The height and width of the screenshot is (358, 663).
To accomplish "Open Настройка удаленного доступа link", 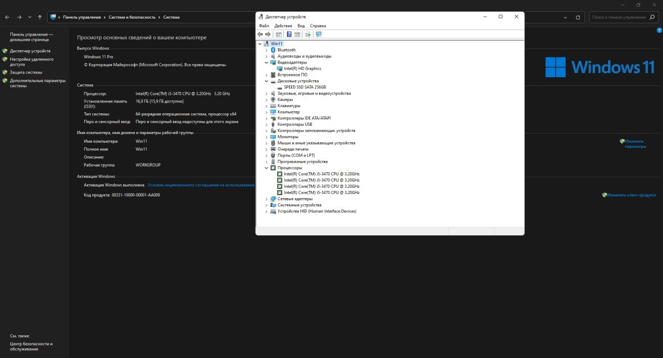I will click(x=32, y=62).
